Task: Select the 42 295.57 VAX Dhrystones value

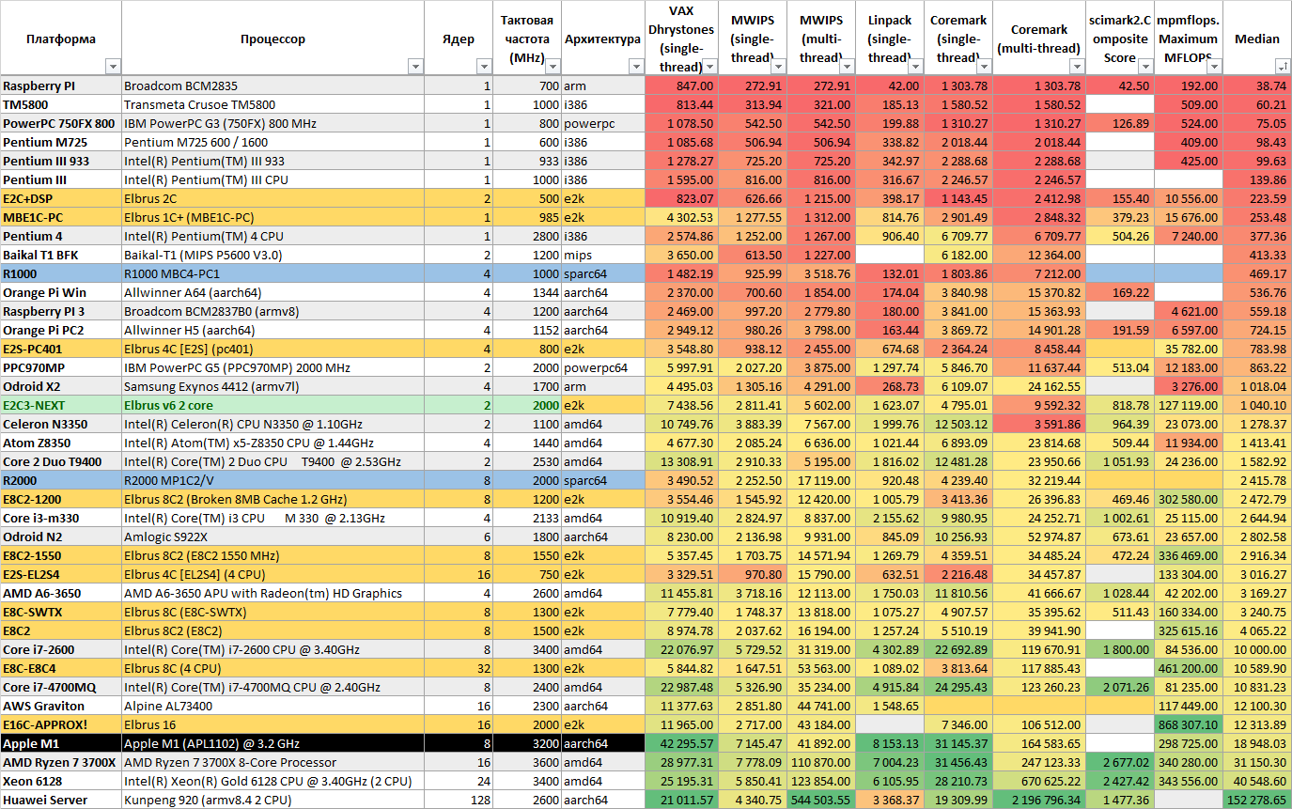Action: [x=681, y=743]
